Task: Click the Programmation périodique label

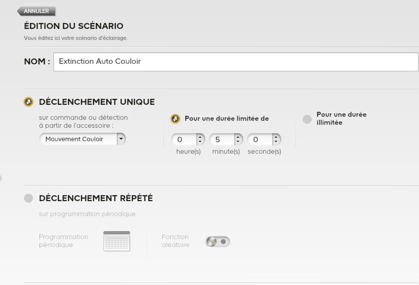Action: pos(63,241)
